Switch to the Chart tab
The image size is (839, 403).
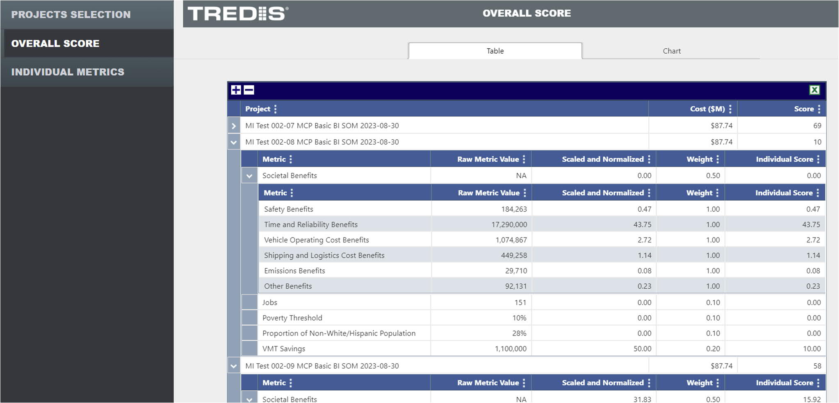(671, 51)
